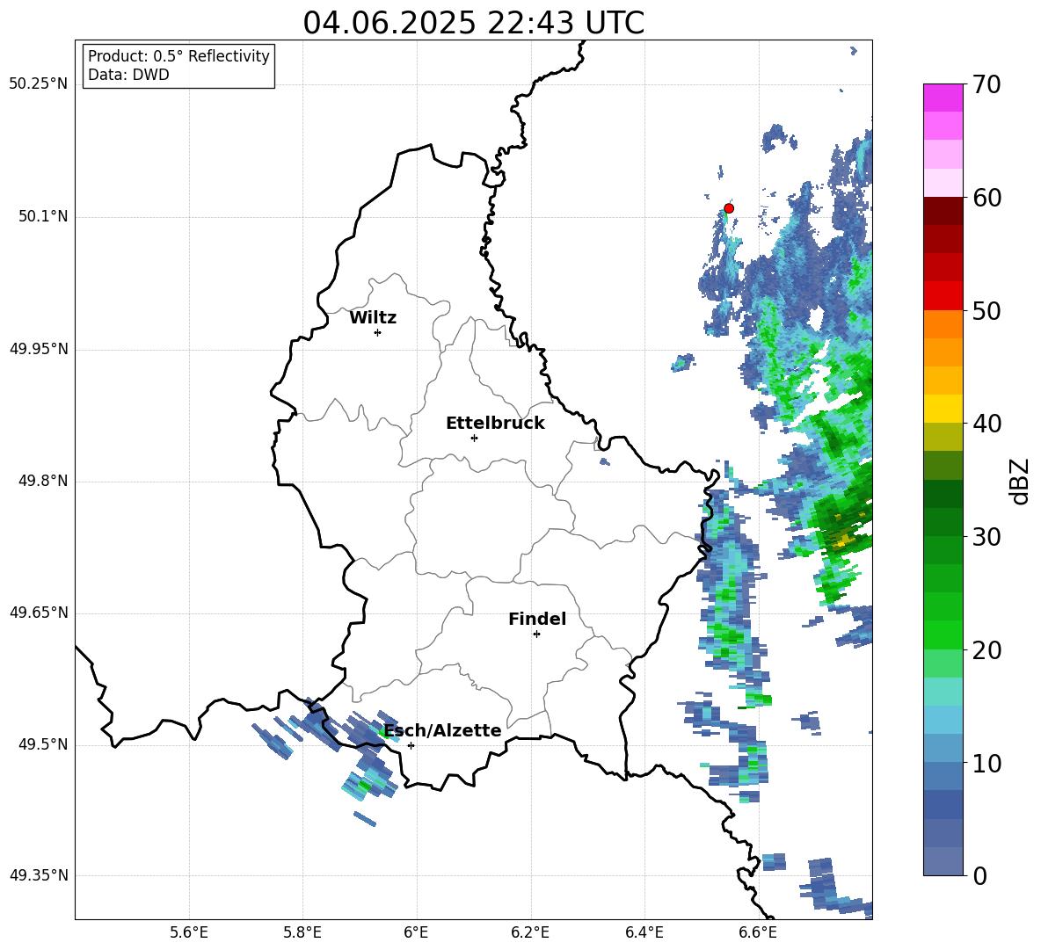Click the 49.5°N latitude label
The image size is (1041, 950).
click(x=42, y=743)
